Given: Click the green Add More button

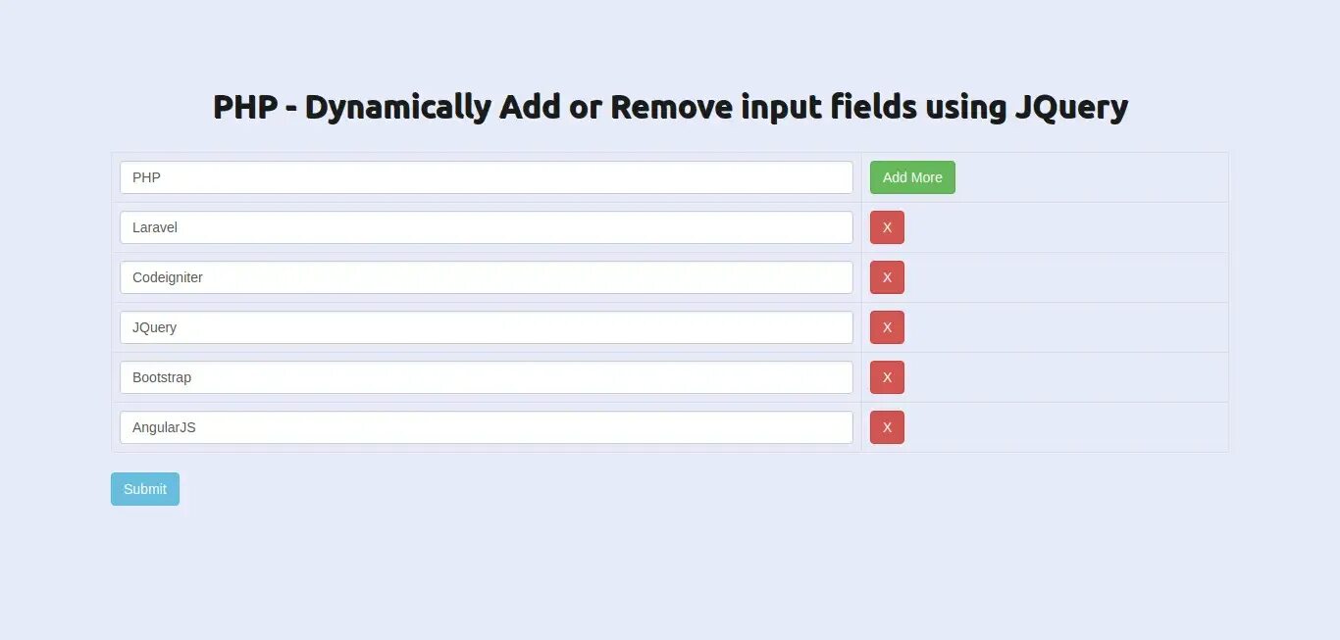Looking at the screenshot, I should click(x=912, y=177).
